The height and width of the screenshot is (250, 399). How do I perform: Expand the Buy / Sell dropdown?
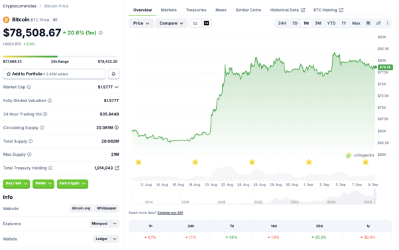pos(17,184)
